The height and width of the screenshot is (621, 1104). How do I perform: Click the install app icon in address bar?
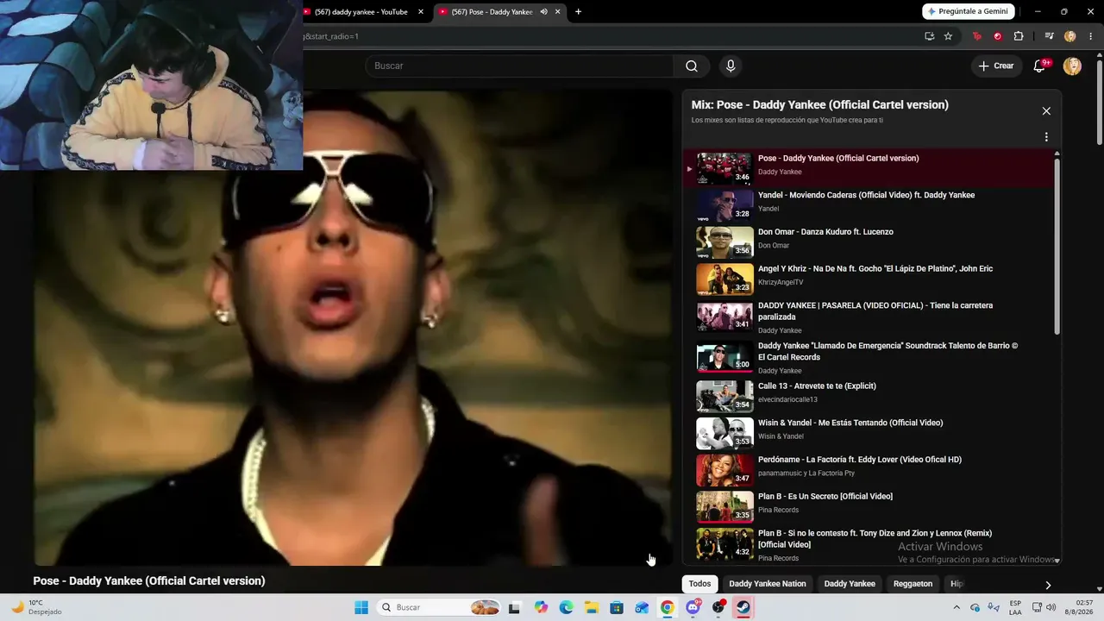point(929,36)
